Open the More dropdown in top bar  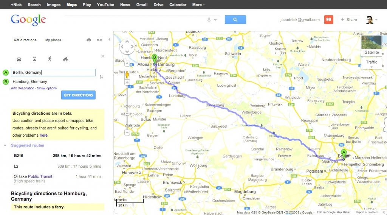(198, 5)
